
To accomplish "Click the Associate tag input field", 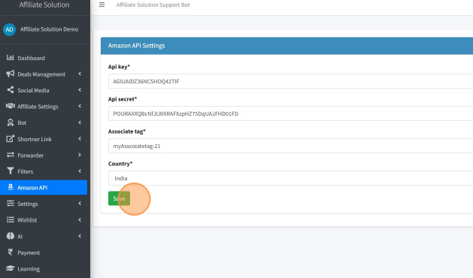I will (290, 146).
